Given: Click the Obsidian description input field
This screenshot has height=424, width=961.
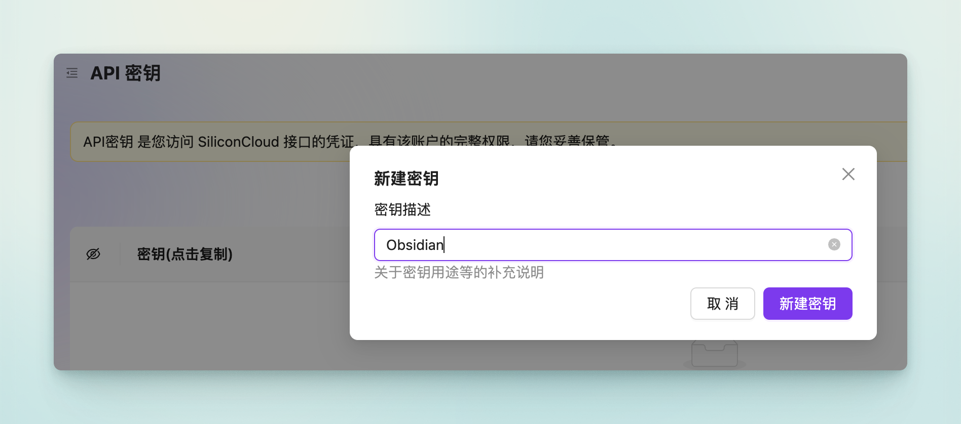Looking at the screenshot, I should coord(613,245).
